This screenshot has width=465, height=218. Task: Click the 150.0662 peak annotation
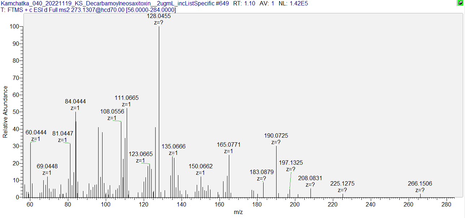click(201, 166)
